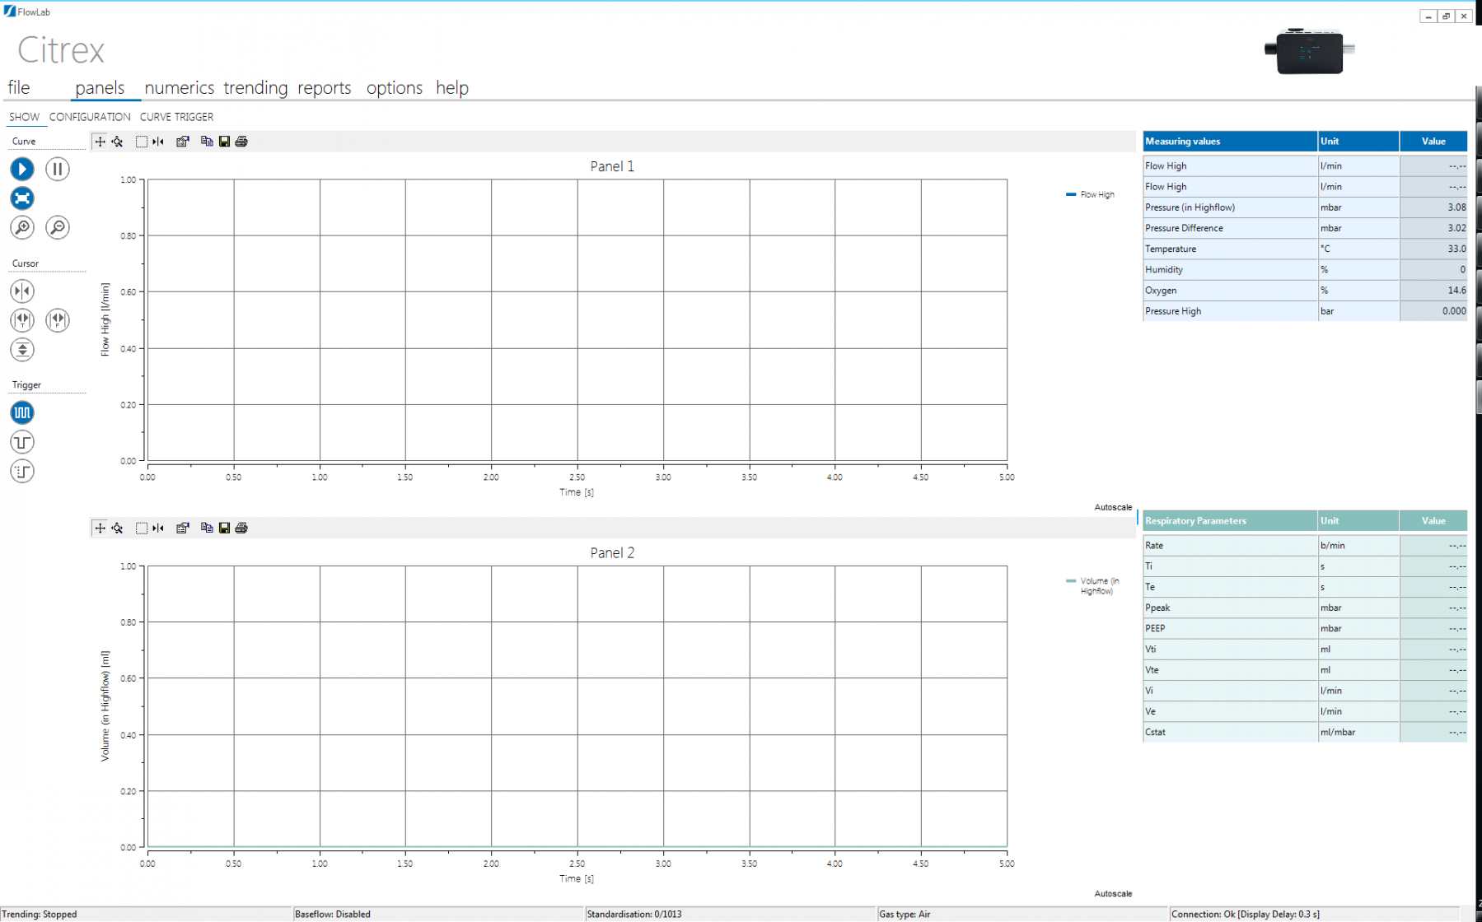Open the CONFIGURATION view under panels

[89, 116]
